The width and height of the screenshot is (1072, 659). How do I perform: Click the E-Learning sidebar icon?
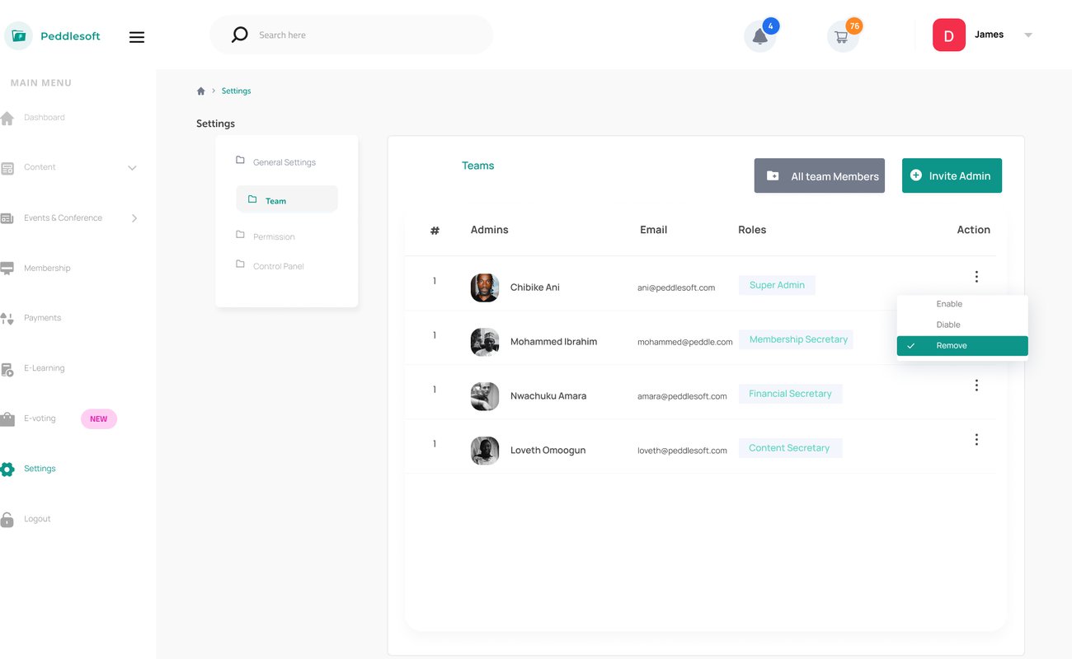click(x=7, y=369)
